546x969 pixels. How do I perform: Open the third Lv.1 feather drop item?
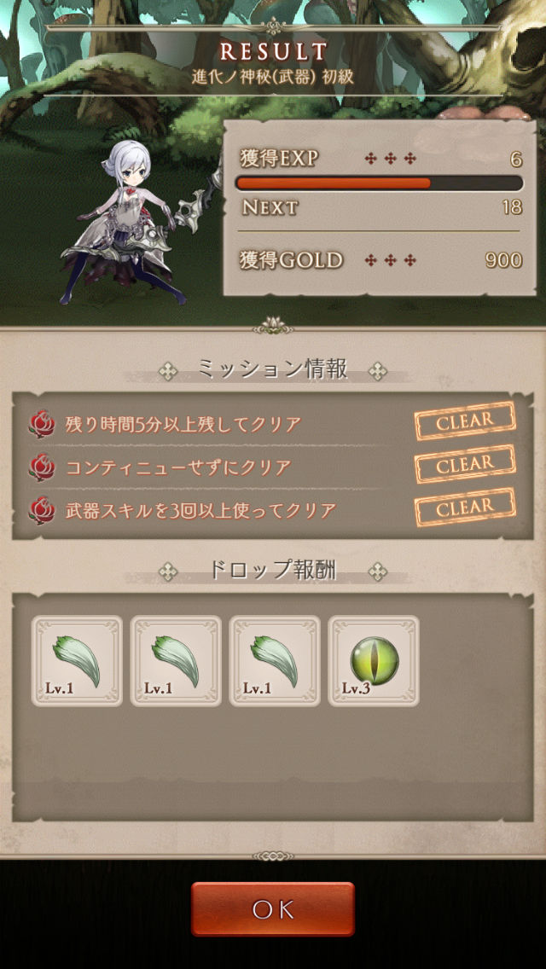tap(275, 660)
